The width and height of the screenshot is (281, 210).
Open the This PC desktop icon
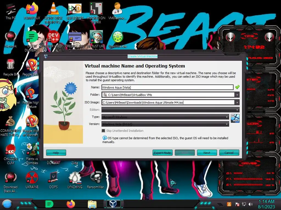pos(11,11)
